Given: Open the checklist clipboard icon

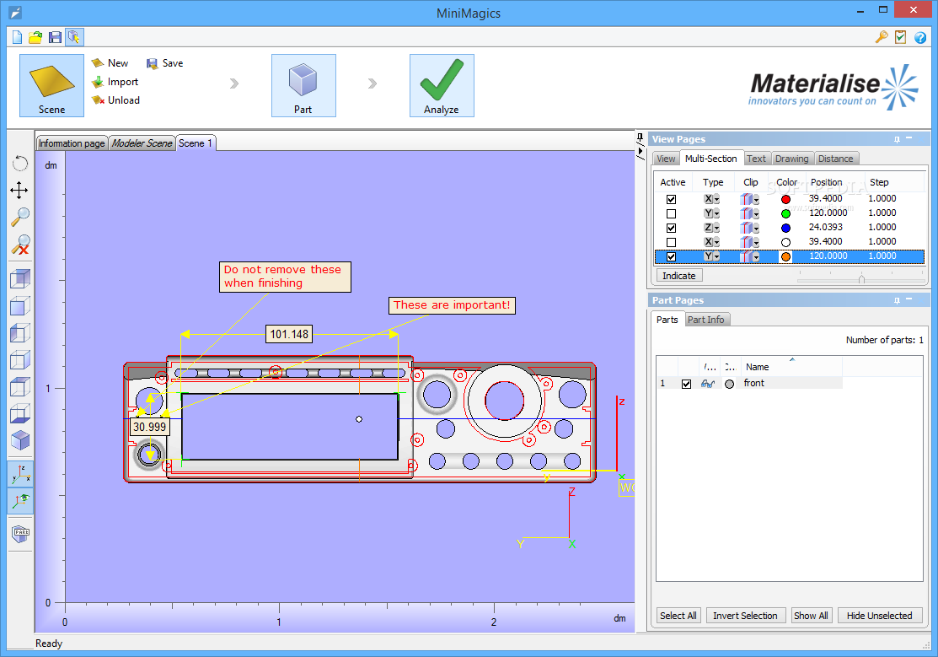Looking at the screenshot, I should pyautogui.click(x=900, y=37).
